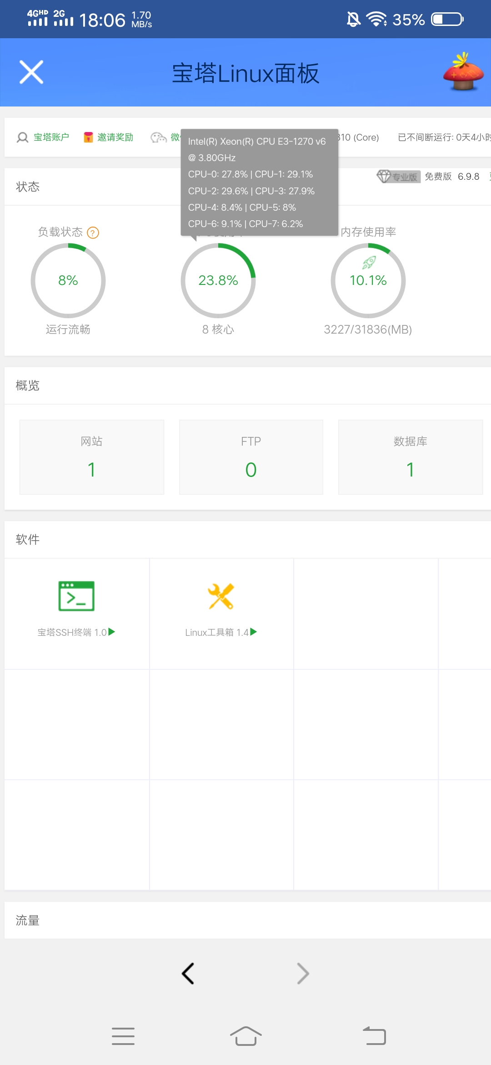Tap the battery status icon

[x=447, y=19]
